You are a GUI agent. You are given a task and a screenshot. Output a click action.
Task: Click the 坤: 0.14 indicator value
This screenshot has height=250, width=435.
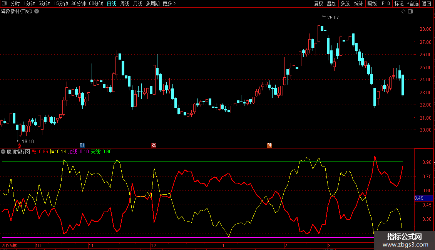(x=58, y=152)
